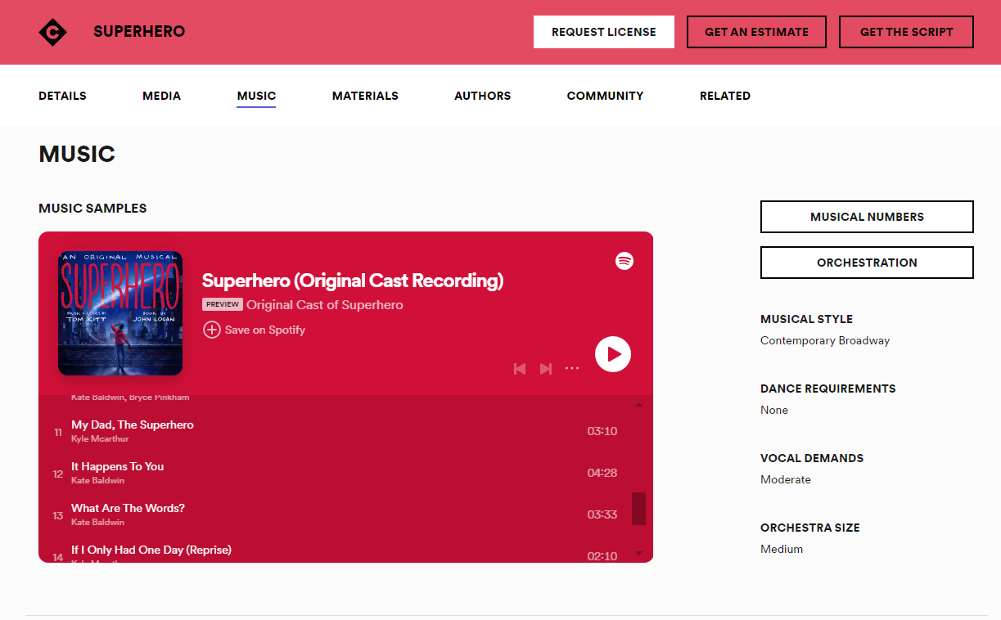This screenshot has height=620, width=1001.
Task: Click the Get the Script button
Action: coord(907,32)
